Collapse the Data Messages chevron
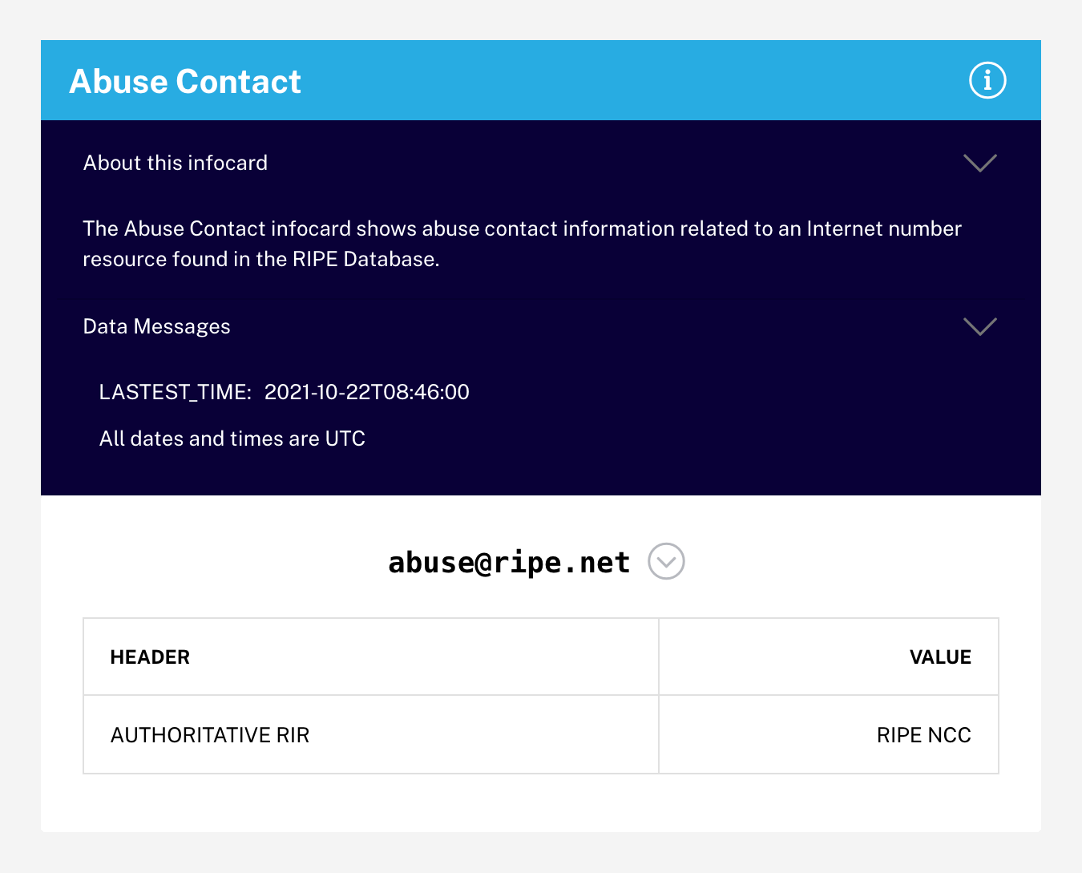1082x873 pixels. point(979,326)
